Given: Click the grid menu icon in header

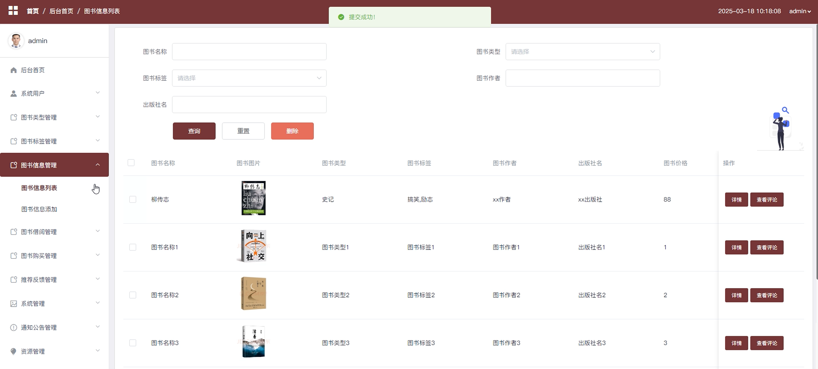Looking at the screenshot, I should (13, 11).
